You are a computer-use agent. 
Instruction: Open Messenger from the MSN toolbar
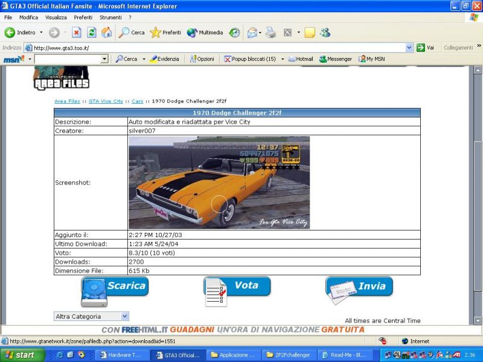click(x=336, y=59)
